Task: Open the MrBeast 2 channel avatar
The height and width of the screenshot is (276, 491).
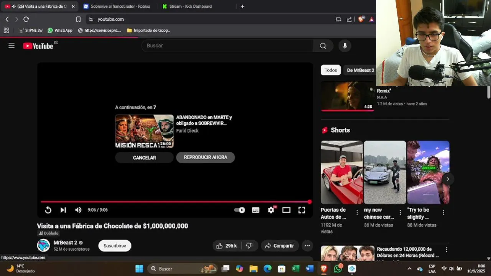Action: coord(43,245)
